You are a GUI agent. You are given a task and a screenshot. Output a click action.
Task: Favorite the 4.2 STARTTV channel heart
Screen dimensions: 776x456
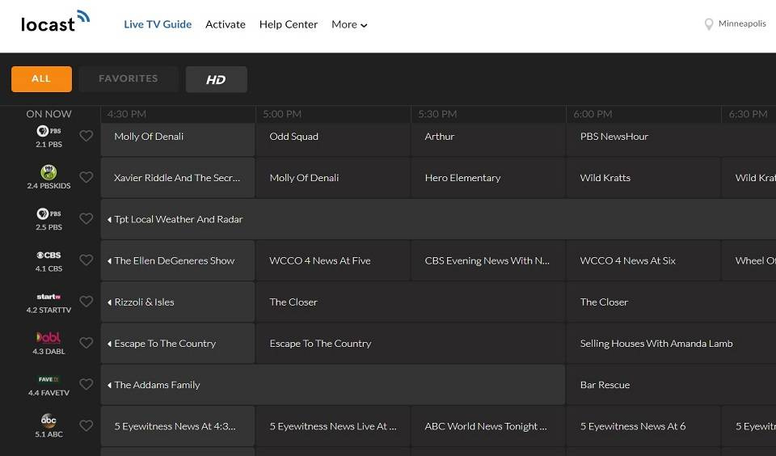pos(86,302)
